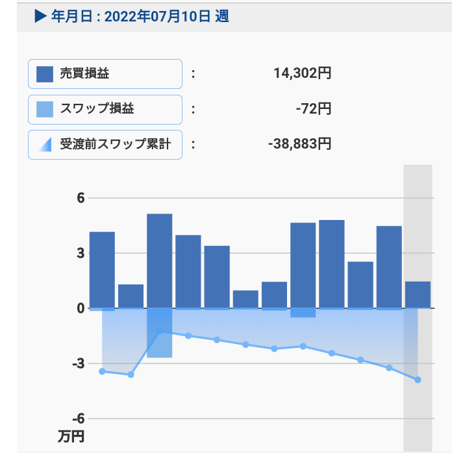463x453 pixels.
Task: Select the shortest dark blue profit bar
Action: point(245,299)
